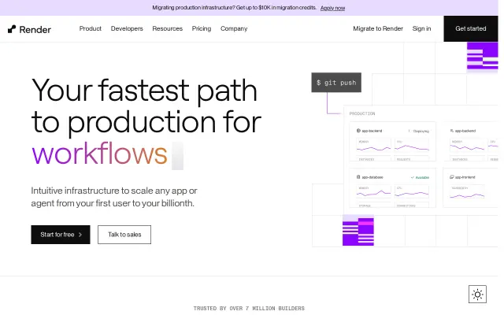Click the Render logo icon
Screen dimensions: 504x315
12,29
